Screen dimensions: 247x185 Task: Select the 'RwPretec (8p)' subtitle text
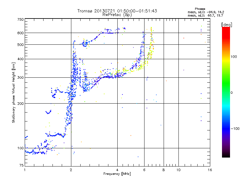click(117, 15)
